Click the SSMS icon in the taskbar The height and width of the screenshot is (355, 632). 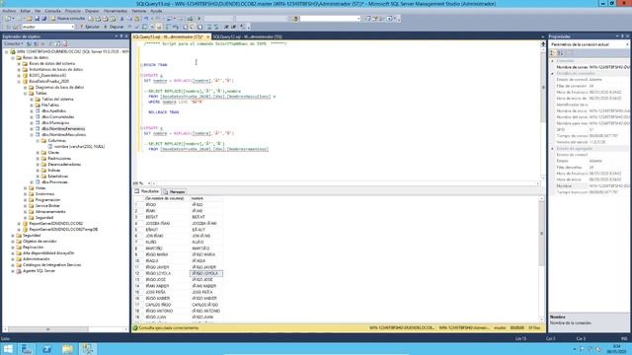coord(88,349)
